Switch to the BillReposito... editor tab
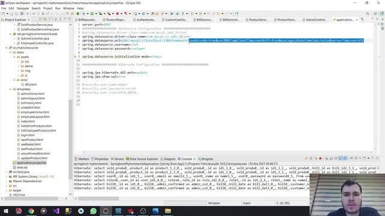Viewport: 385px width, 216px height. click(x=85, y=20)
